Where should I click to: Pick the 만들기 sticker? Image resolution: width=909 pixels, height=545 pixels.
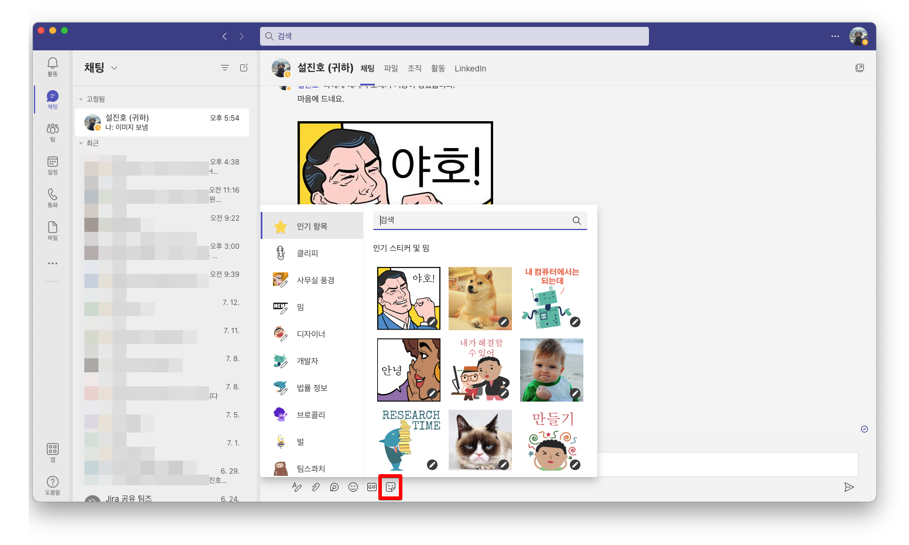552,440
